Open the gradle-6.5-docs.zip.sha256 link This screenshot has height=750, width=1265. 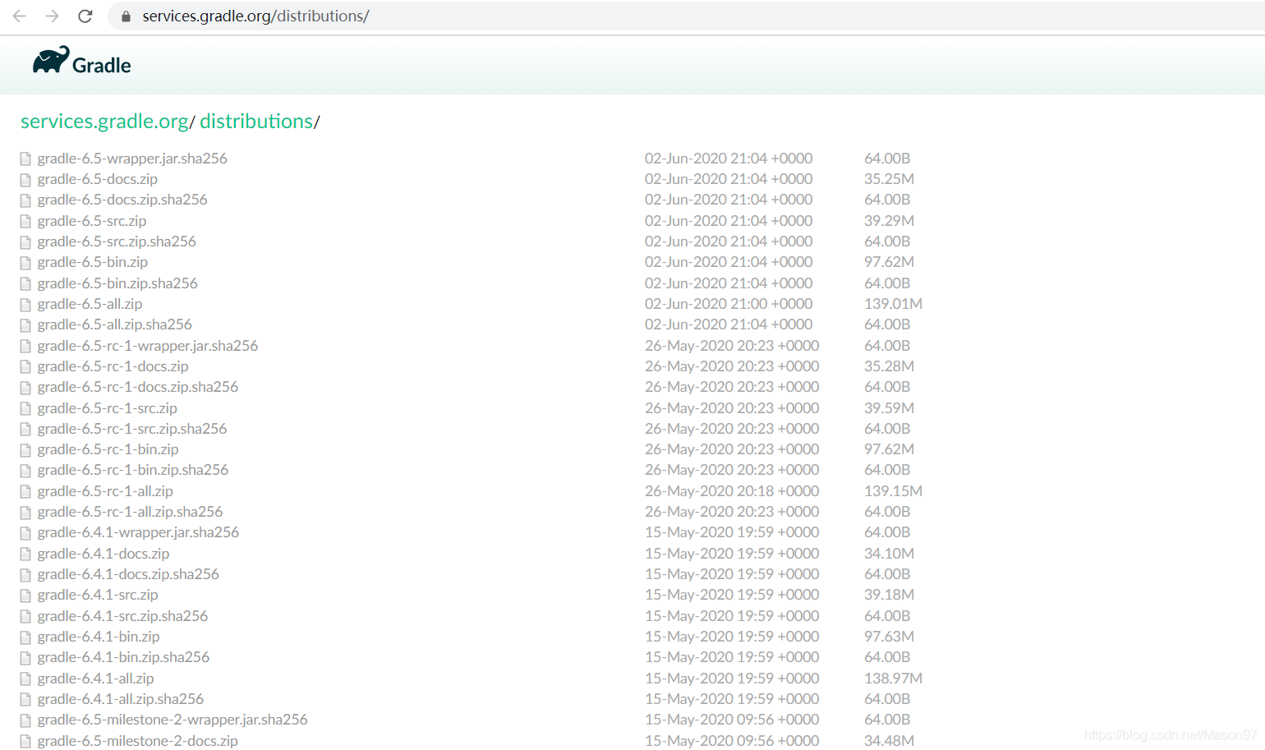(122, 200)
